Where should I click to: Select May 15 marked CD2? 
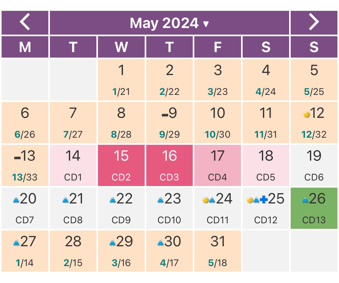pos(121,165)
